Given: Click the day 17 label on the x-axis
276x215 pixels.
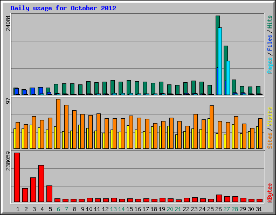Looking at the screenshot, I should pos(146,209).
